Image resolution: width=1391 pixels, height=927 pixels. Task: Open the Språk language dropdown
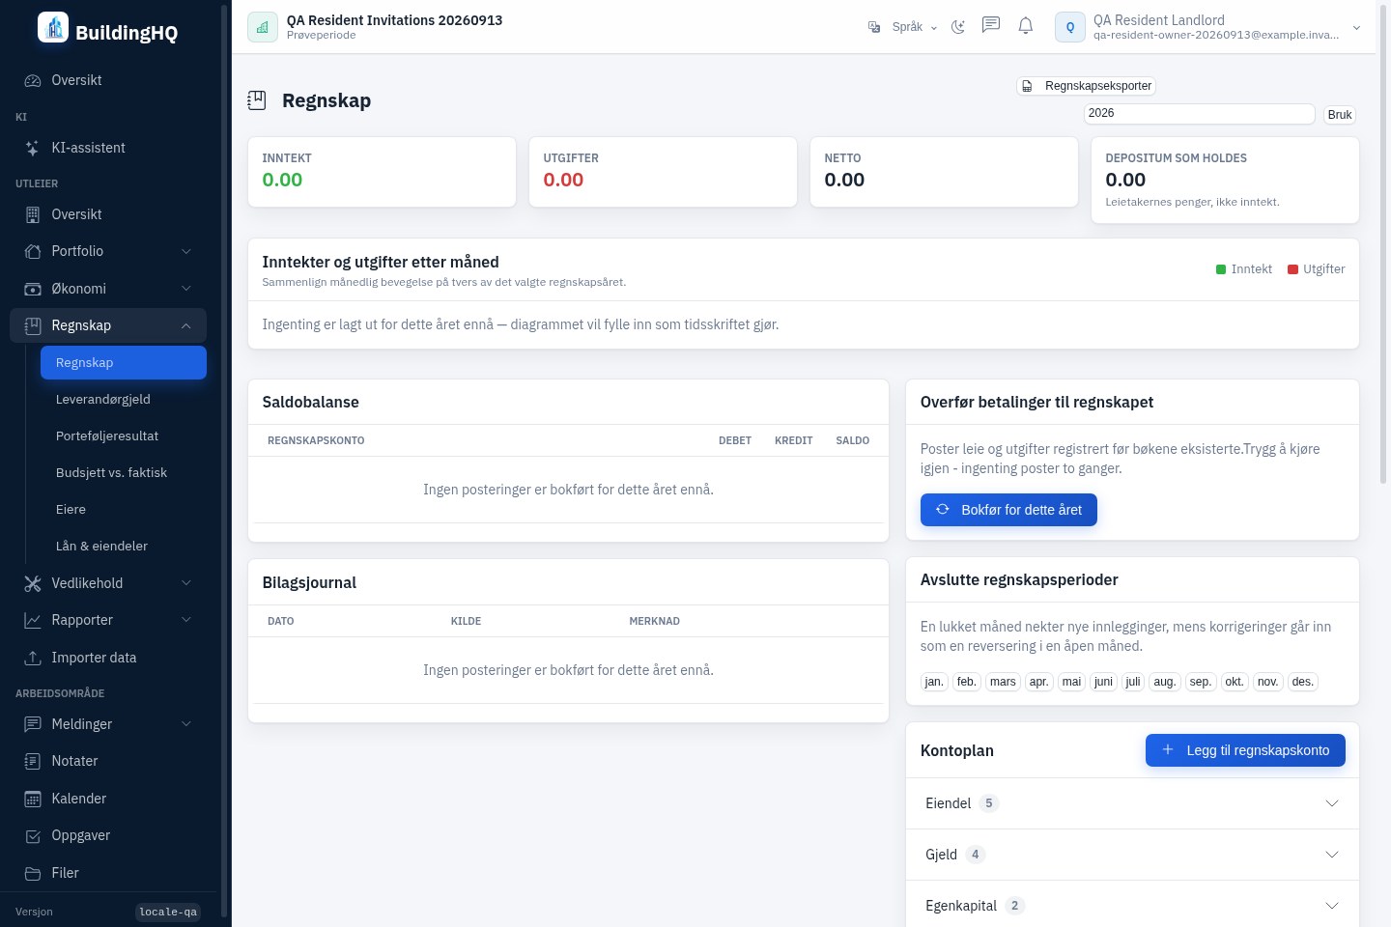pos(903,27)
